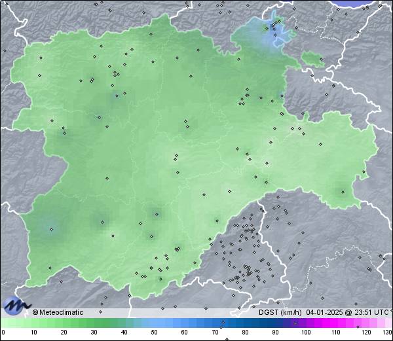Click the 04-01-2025 date text
Image resolution: width=393 pixels, height=341 pixels.
pos(324,312)
